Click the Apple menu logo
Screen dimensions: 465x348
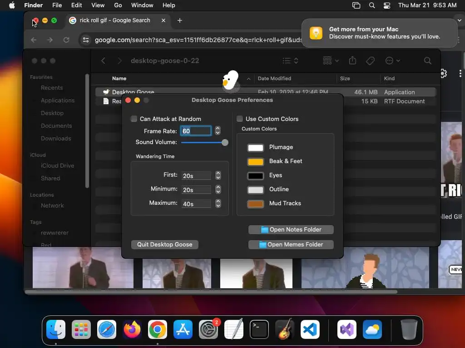click(x=12, y=5)
